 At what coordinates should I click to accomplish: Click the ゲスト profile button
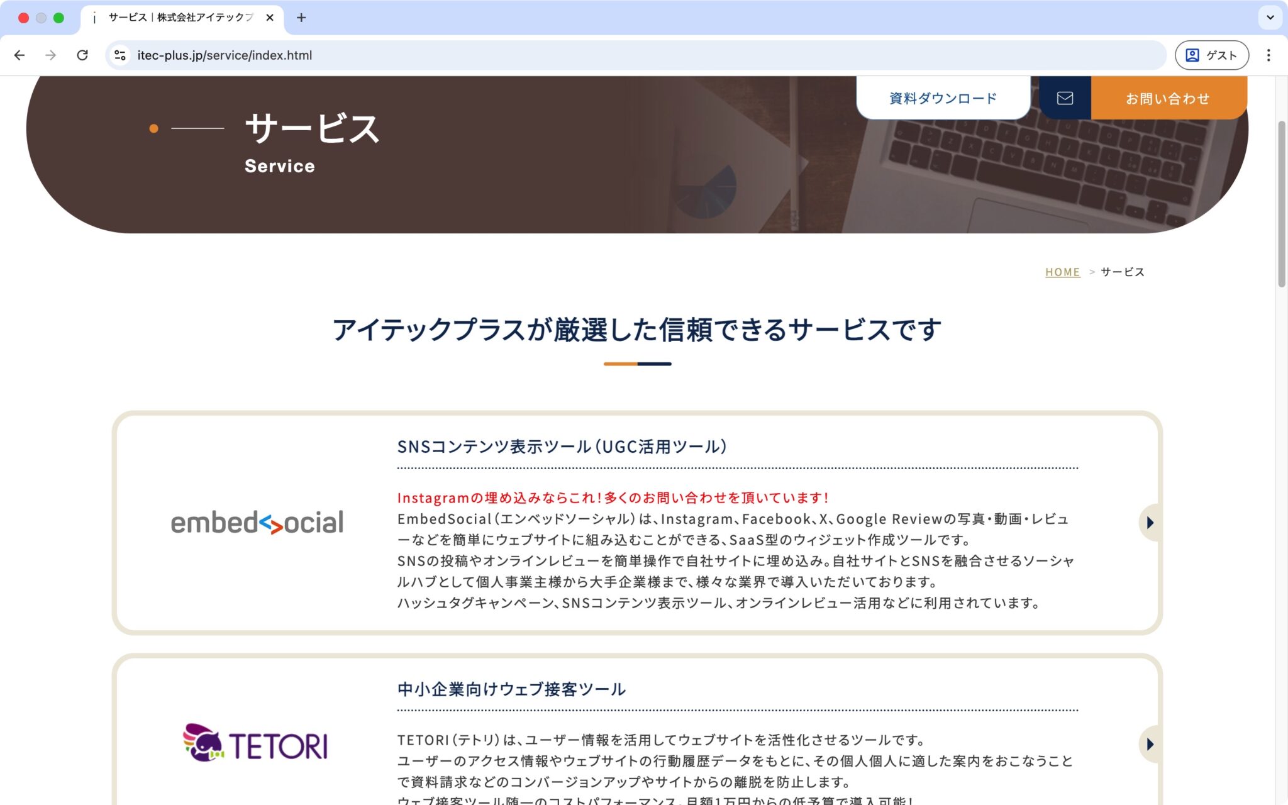(1211, 55)
